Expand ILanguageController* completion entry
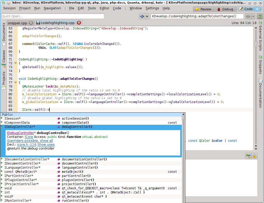The width and height of the screenshot is (264, 203). (2, 167)
